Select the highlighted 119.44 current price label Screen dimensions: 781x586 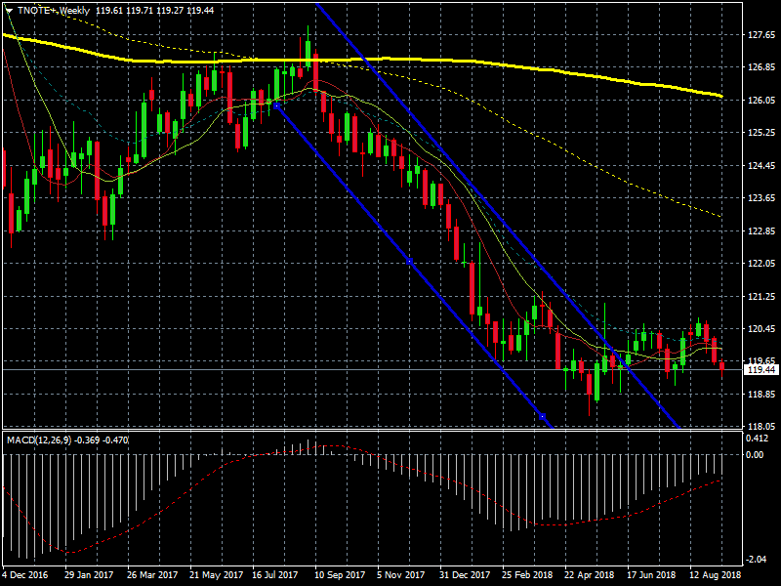[x=760, y=370]
